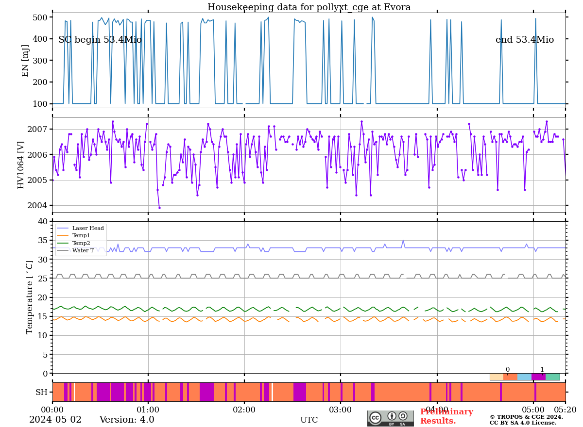Click the 2007 tick on HV1064 axis
Screen dimensions: 583x427
38,129
